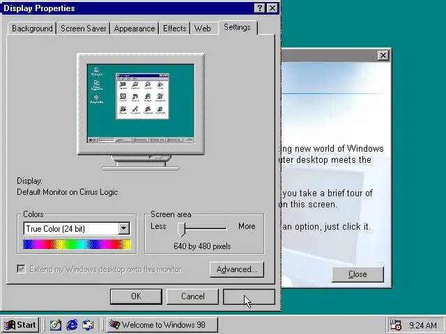Screen dimensions: 446x334
Task: Open the Start menu
Action: tap(20, 325)
